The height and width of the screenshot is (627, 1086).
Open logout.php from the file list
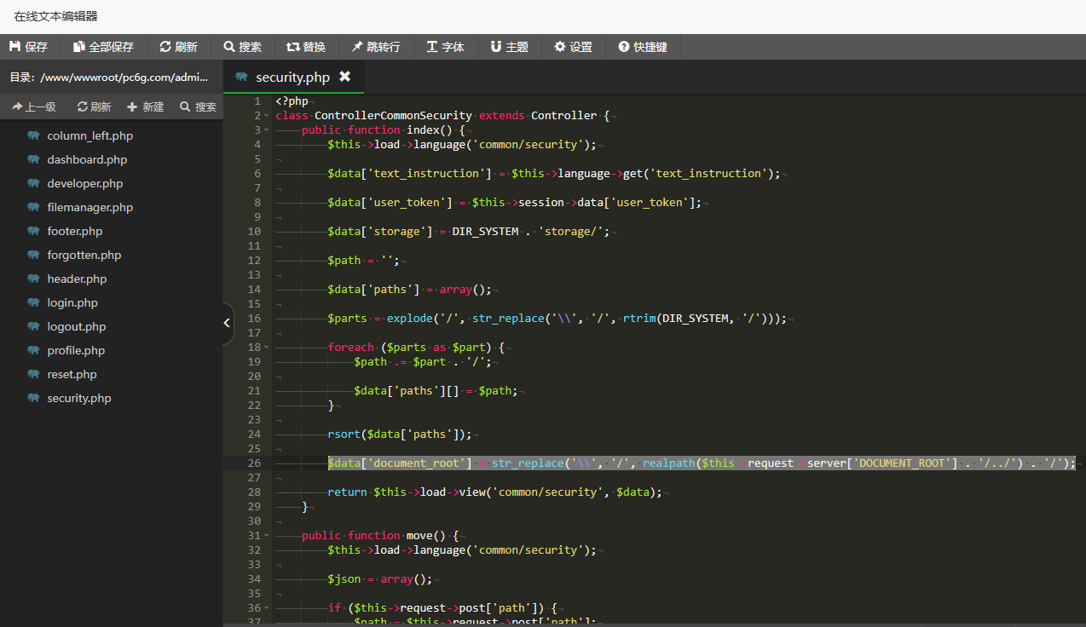click(77, 326)
